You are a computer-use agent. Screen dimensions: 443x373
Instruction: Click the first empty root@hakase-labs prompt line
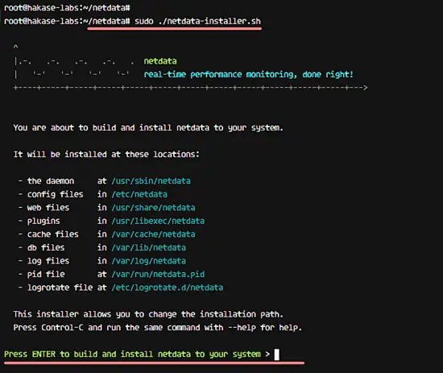[67, 7]
